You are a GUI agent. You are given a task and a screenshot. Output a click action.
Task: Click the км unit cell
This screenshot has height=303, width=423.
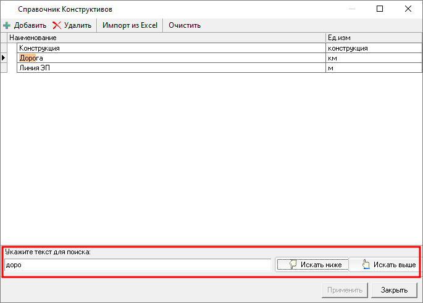pyautogui.click(x=372, y=57)
